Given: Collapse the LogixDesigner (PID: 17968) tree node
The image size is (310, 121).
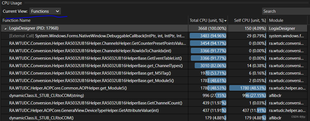Looking at the screenshot, I should tap(6, 28).
